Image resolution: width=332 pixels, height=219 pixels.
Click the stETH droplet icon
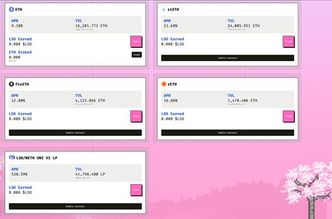tap(163, 10)
